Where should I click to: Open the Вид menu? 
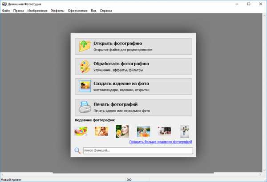pos(93,11)
